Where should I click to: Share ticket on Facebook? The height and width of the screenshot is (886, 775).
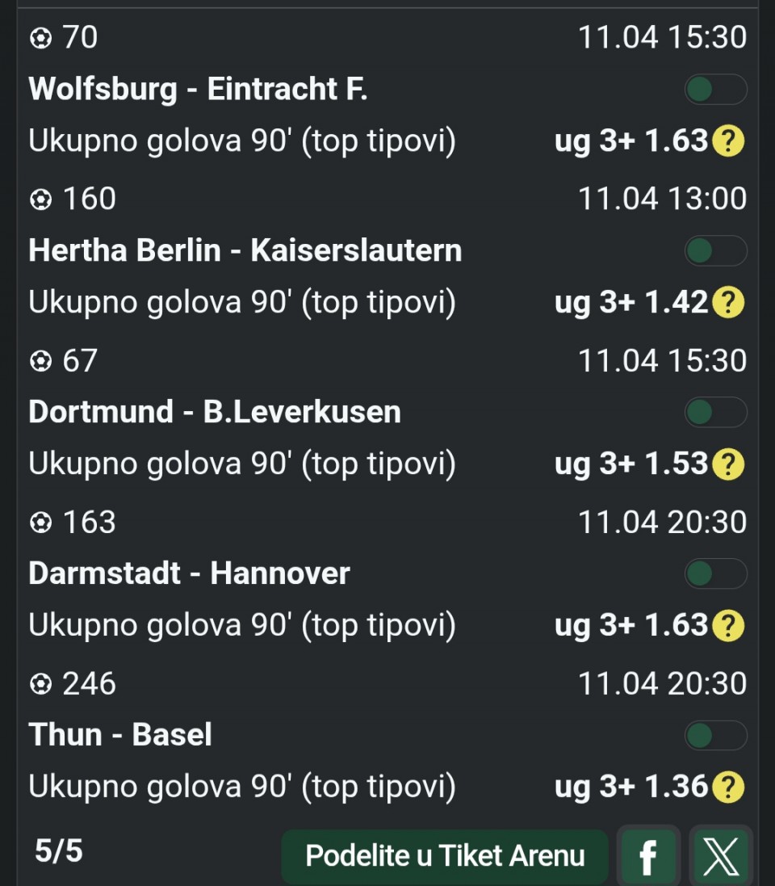pyautogui.click(x=647, y=857)
